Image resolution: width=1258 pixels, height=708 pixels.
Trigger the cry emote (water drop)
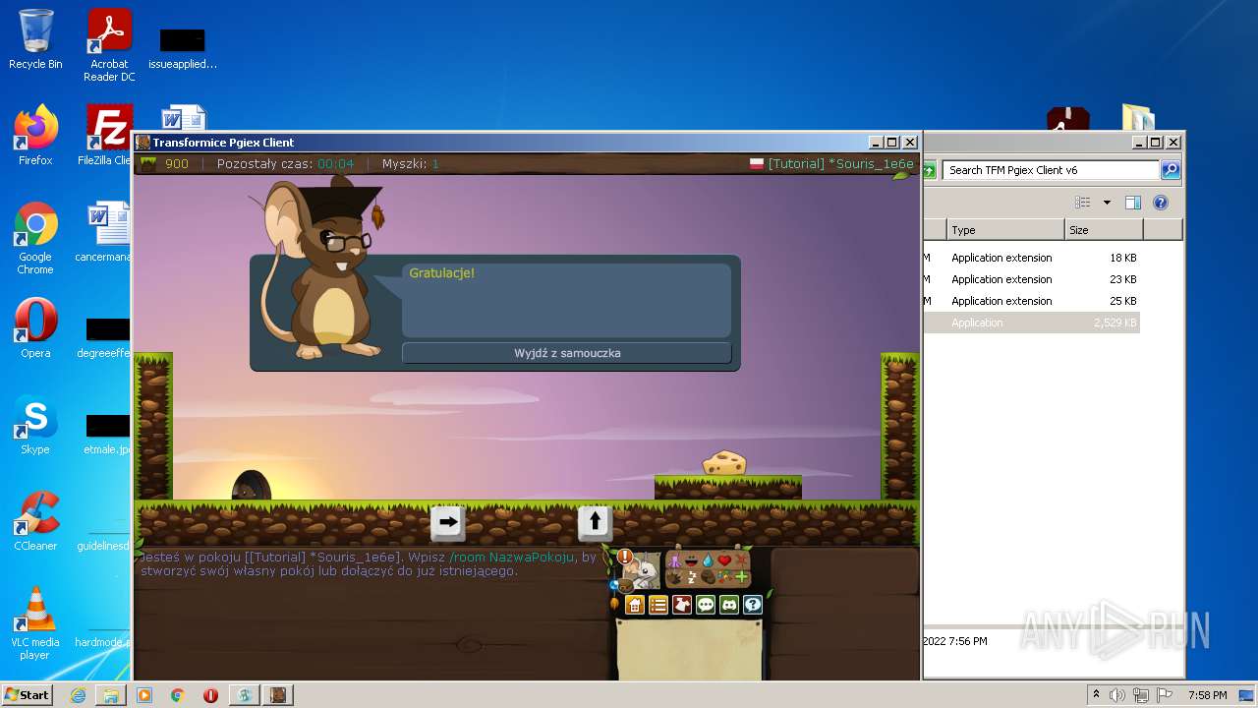point(708,560)
